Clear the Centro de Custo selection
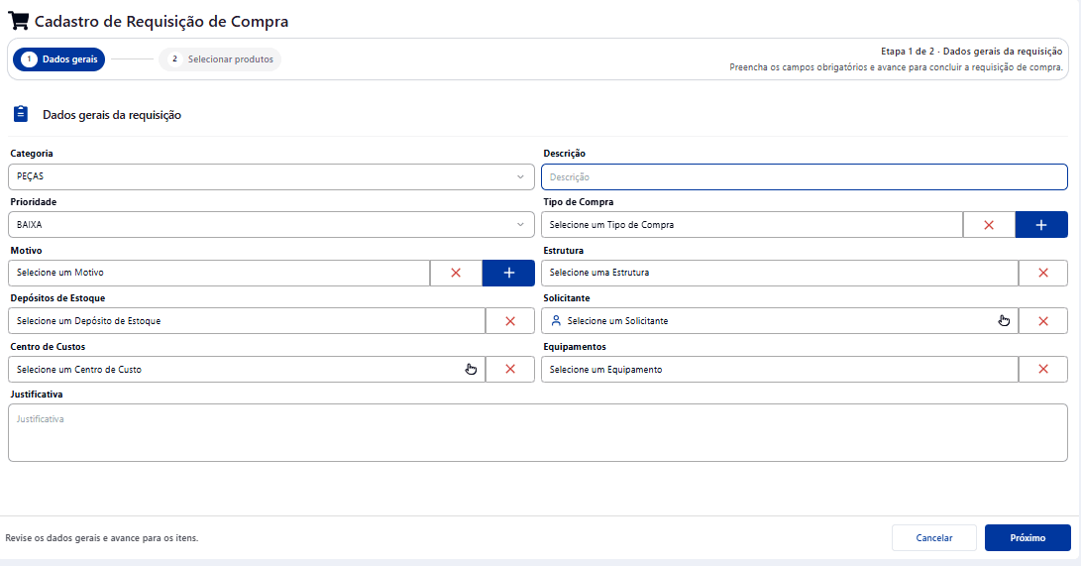The height and width of the screenshot is (566, 1081). (x=510, y=370)
